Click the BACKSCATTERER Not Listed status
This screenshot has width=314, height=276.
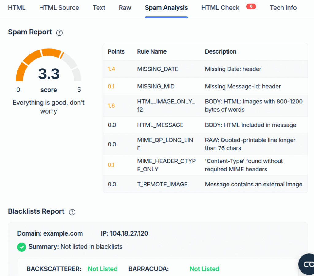[x=102, y=269]
